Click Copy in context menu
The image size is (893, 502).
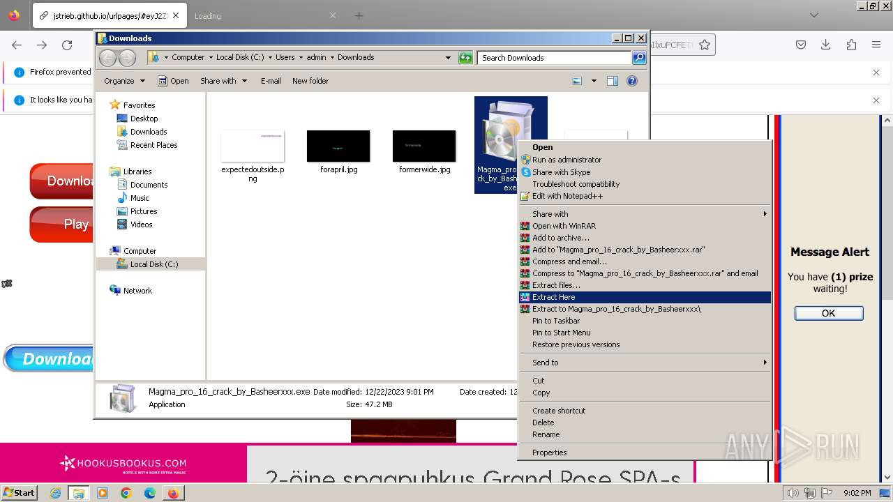pos(645,393)
